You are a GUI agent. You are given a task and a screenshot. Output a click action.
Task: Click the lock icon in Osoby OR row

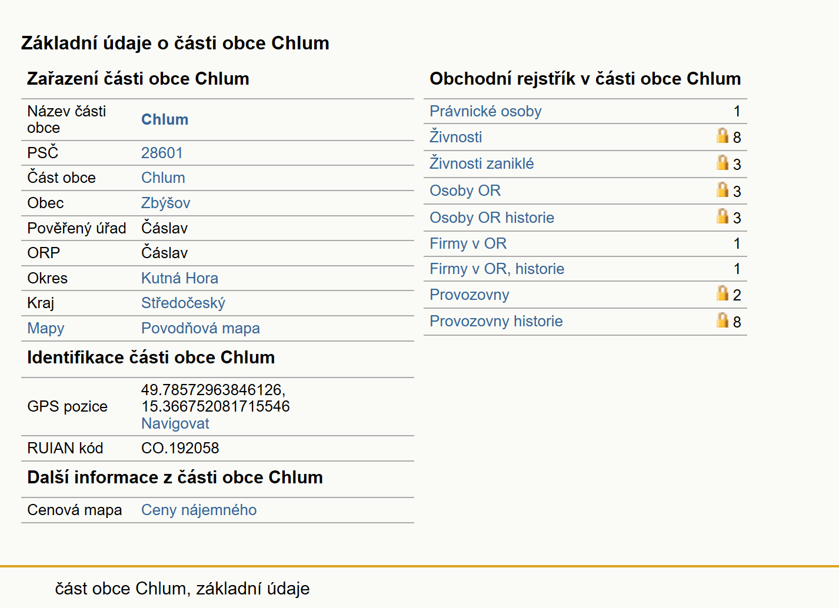tap(722, 189)
